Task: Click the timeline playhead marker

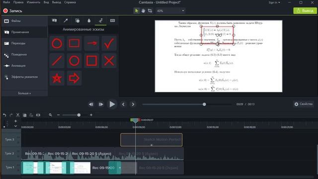Action: point(135,120)
